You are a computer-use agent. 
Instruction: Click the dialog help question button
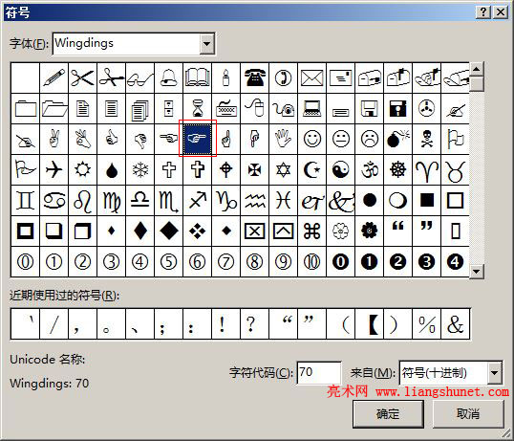(483, 12)
